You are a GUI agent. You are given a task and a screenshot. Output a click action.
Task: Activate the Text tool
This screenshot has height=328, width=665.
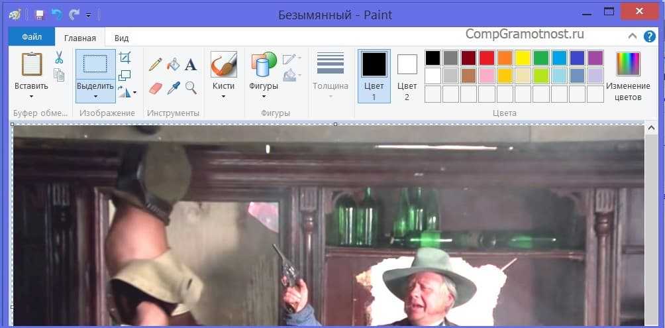click(x=191, y=64)
